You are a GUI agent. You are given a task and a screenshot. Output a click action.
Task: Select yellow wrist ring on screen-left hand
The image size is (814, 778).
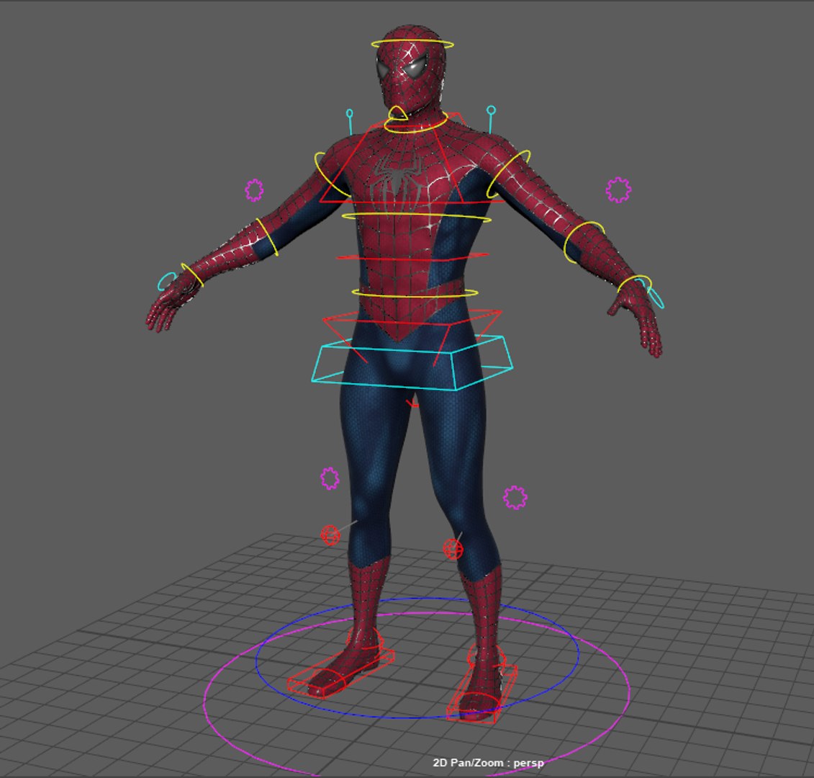pos(192,275)
